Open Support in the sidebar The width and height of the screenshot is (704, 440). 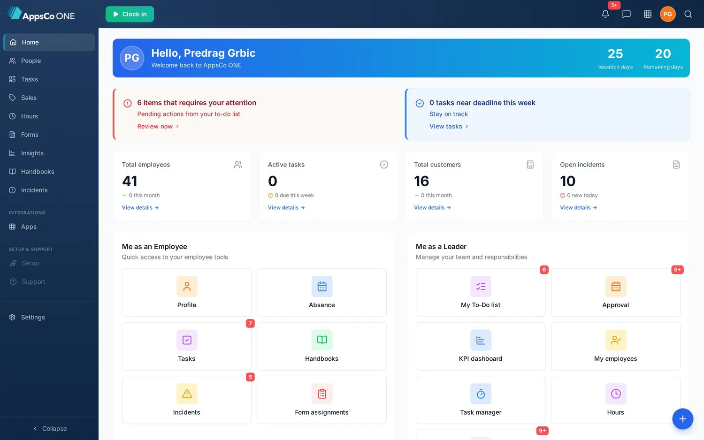click(x=49, y=281)
